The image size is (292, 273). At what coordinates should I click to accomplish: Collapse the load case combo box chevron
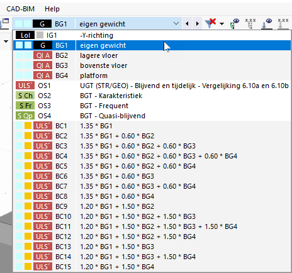176,23
